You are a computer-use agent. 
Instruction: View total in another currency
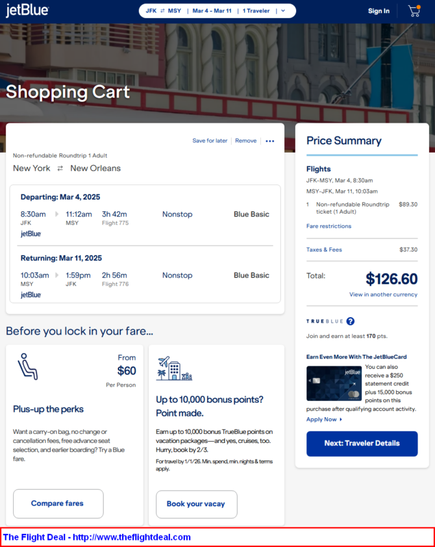click(383, 294)
